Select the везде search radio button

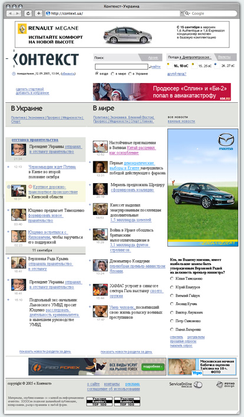(97, 74)
